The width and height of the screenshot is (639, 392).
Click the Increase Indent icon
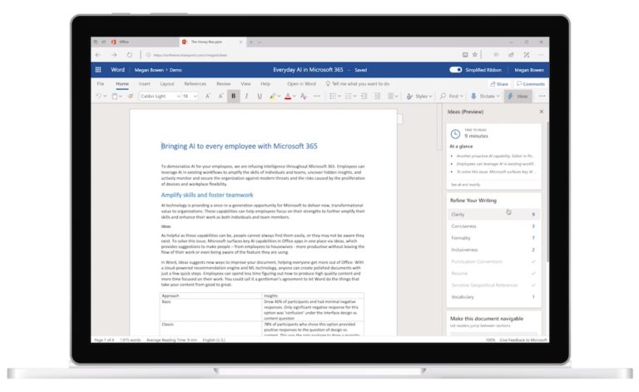377,97
